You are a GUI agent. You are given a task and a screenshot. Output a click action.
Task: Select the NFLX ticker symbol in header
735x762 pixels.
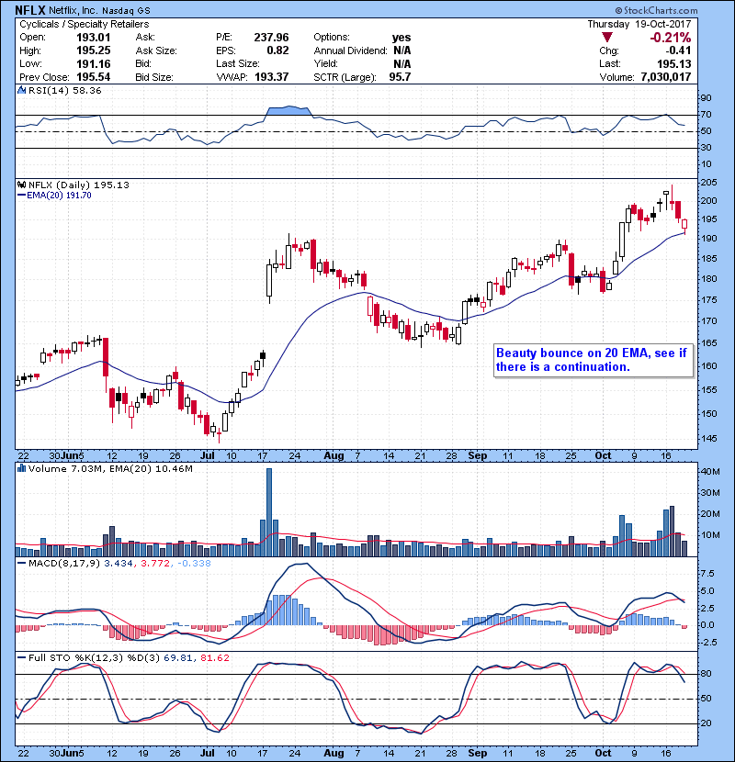pos(30,10)
